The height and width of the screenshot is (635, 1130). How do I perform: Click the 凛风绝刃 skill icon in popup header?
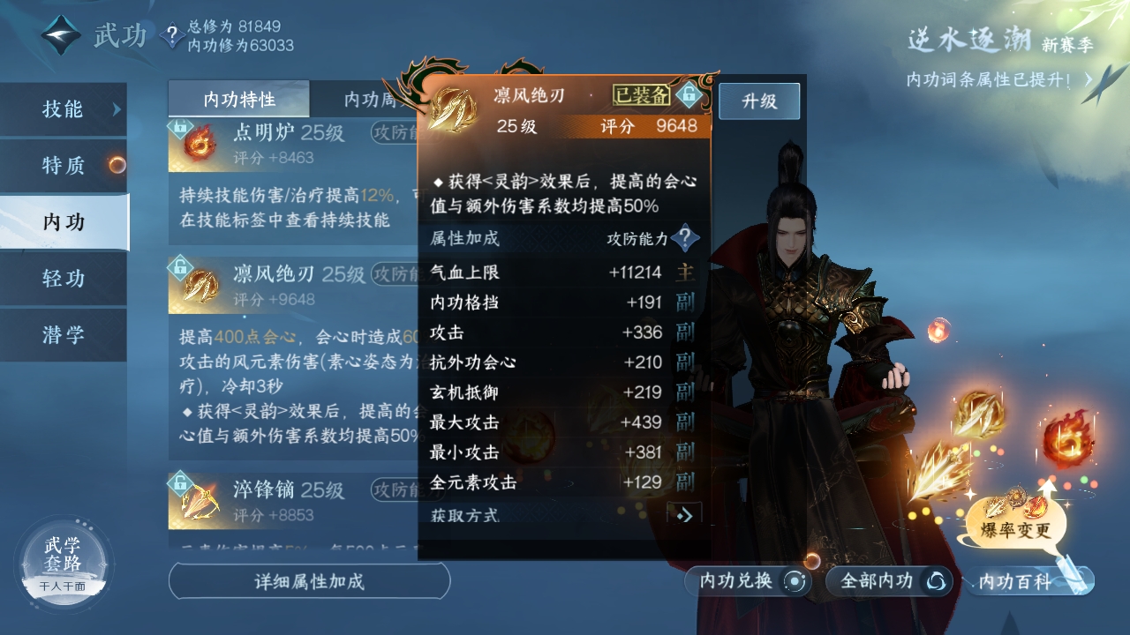tap(452, 109)
